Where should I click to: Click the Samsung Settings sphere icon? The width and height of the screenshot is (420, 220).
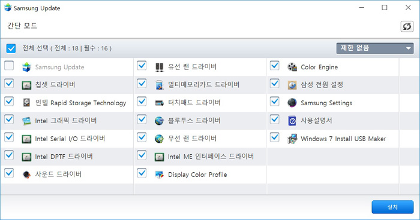pos(292,103)
